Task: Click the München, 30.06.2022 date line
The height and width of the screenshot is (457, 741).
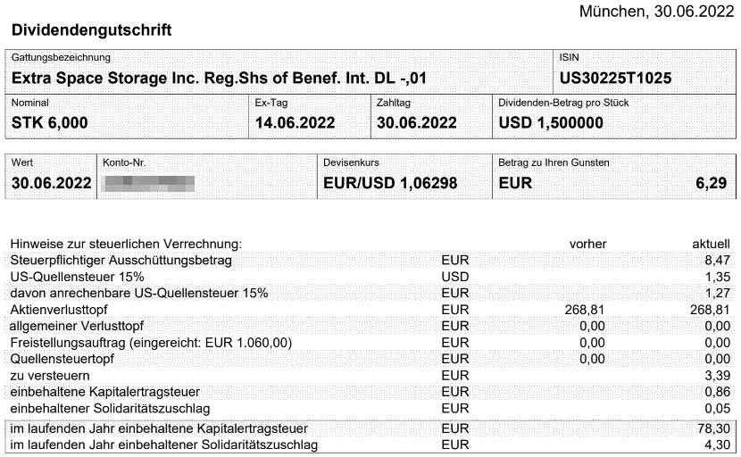Action: [656, 12]
